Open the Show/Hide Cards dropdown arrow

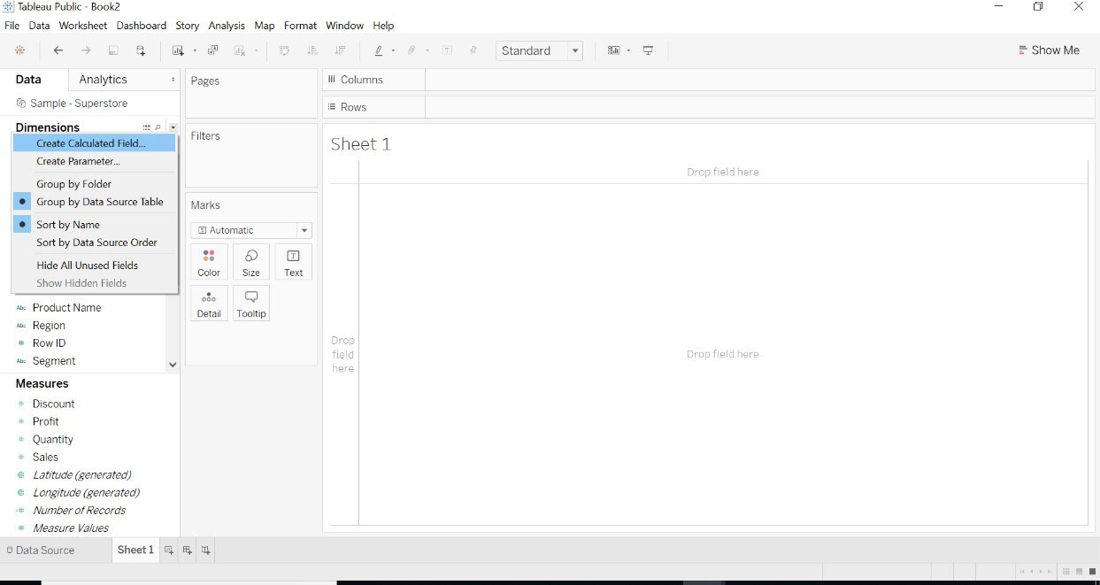click(x=628, y=51)
